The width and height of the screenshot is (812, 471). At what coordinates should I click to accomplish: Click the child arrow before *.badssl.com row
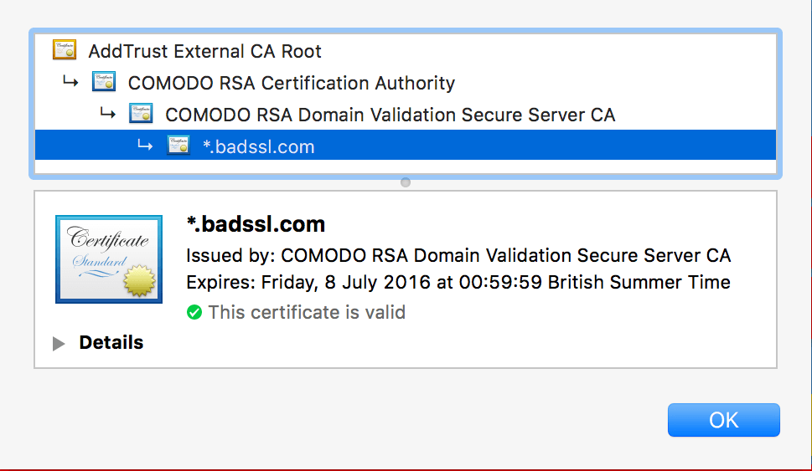point(145,146)
